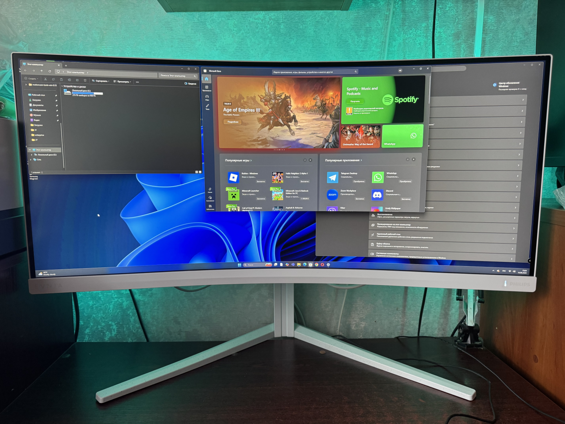This screenshot has height=424, width=565.
Task: Click the Cut scissors icon in File Explorer
Action: pyautogui.click(x=46, y=79)
